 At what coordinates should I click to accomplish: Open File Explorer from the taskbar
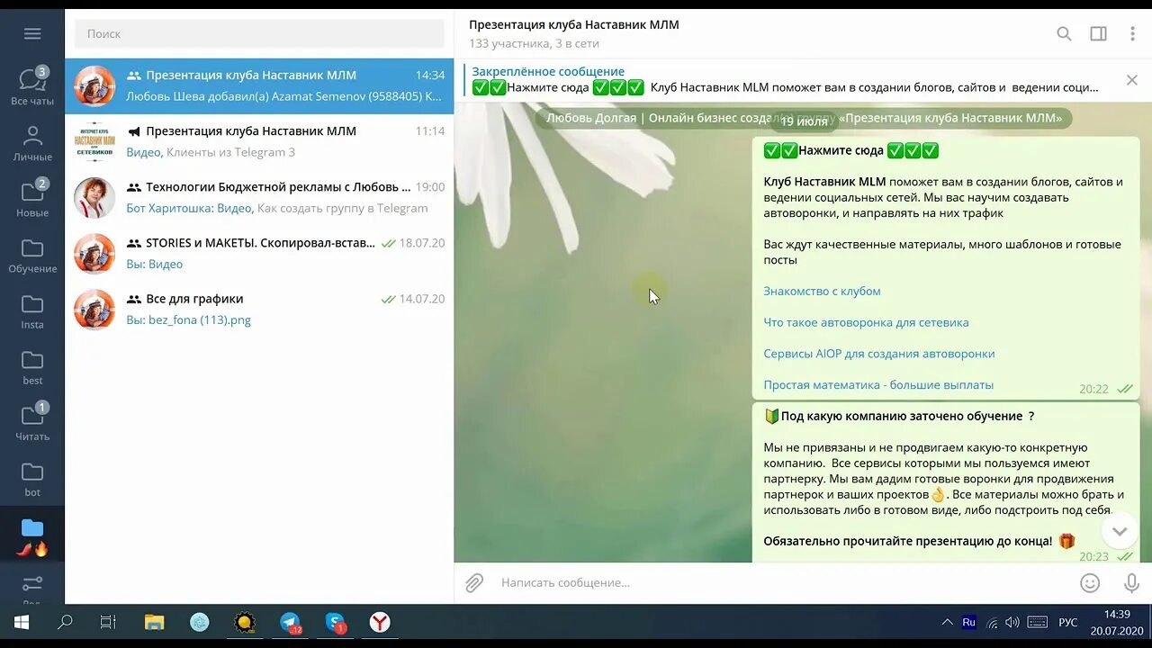pyautogui.click(x=155, y=622)
